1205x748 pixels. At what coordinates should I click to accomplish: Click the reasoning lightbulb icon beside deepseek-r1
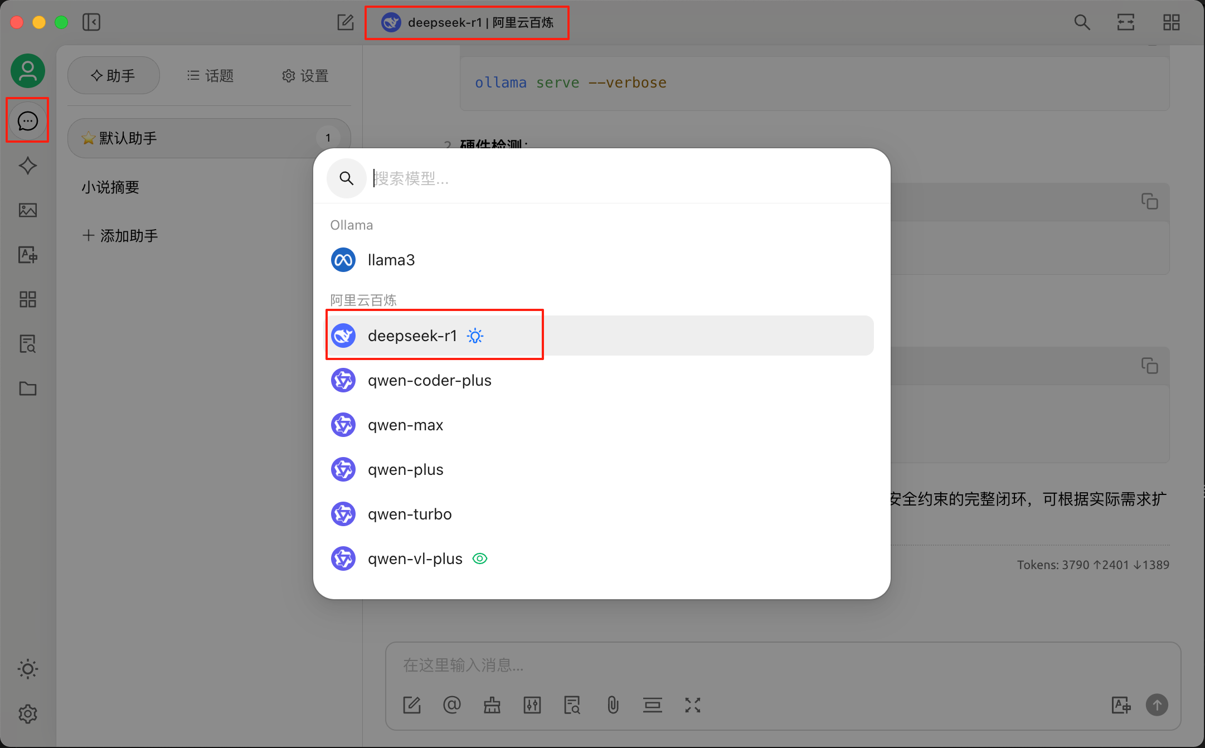[x=475, y=336]
